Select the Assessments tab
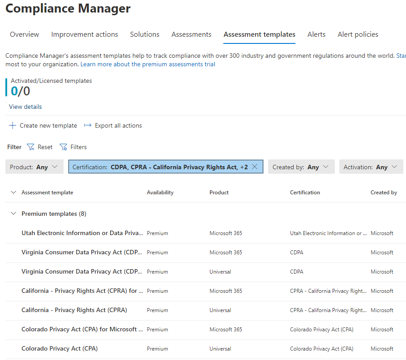The height and width of the screenshot is (360, 406). (191, 34)
